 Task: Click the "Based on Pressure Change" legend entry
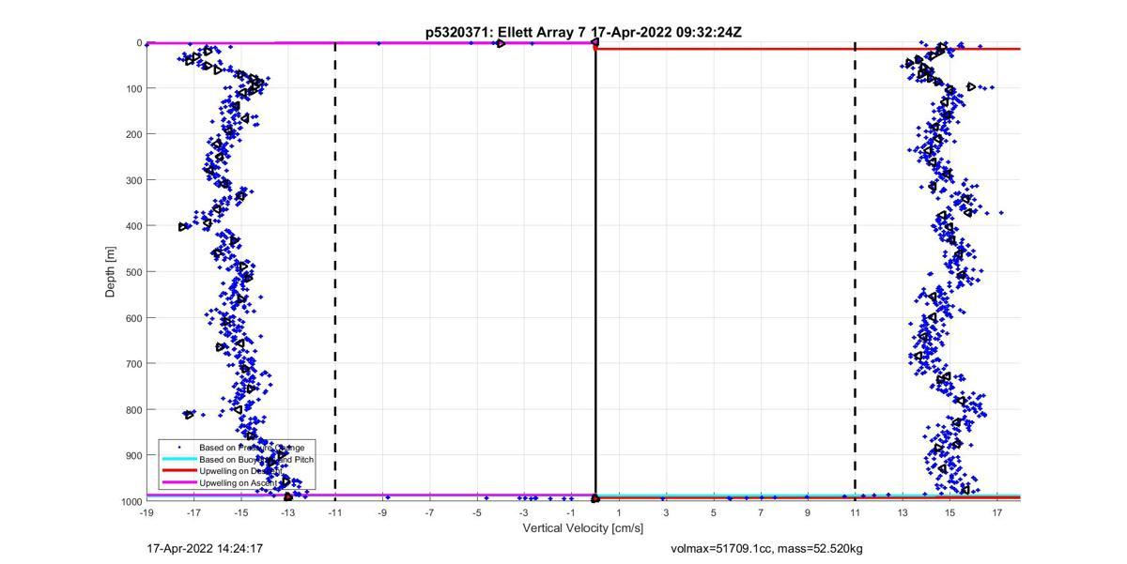(252, 448)
